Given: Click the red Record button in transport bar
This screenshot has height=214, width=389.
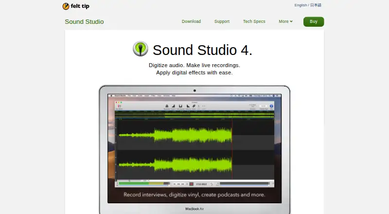Looking at the screenshot, I should click(191, 184).
